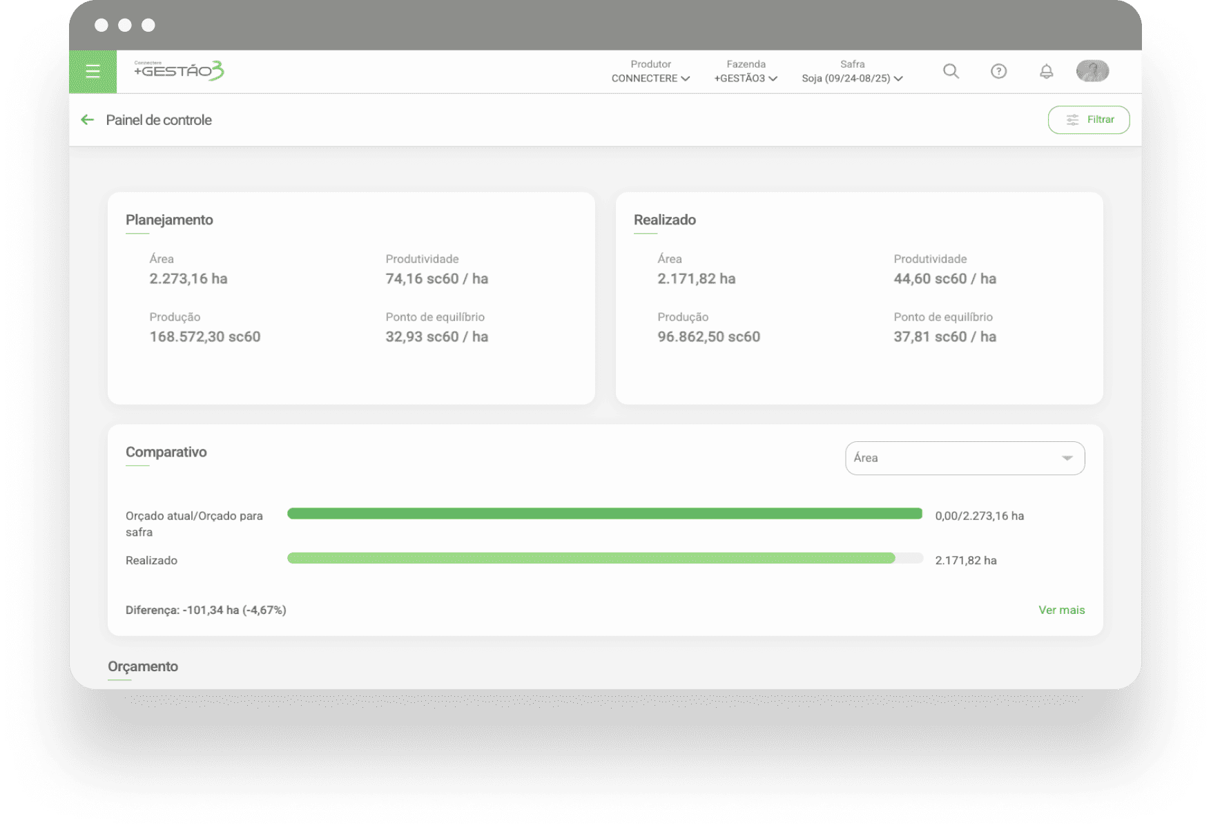Go back using the green arrow
The image size is (1211, 828).
pyautogui.click(x=87, y=120)
